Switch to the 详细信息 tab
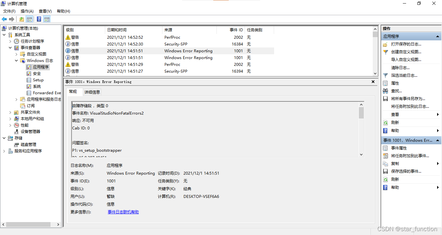 (x=92, y=92)
